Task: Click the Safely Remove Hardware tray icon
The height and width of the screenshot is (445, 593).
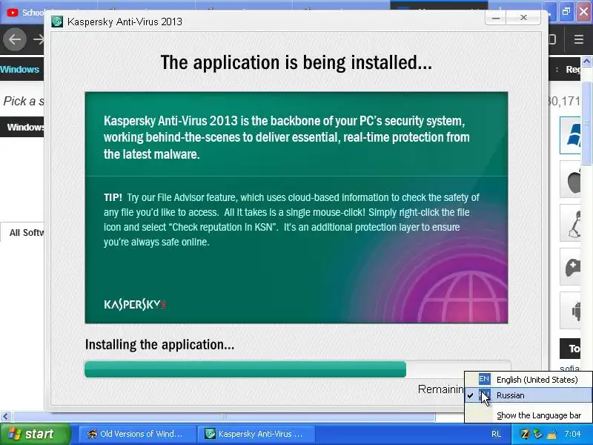Action: point(551,435)
